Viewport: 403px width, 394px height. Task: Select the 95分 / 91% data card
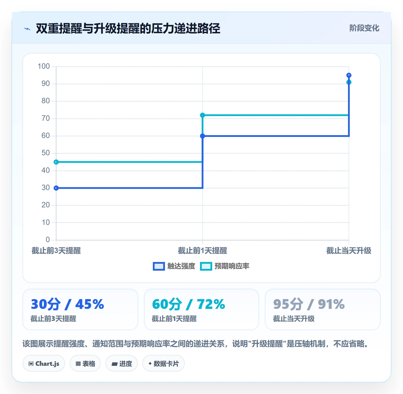tap(322, 309)
